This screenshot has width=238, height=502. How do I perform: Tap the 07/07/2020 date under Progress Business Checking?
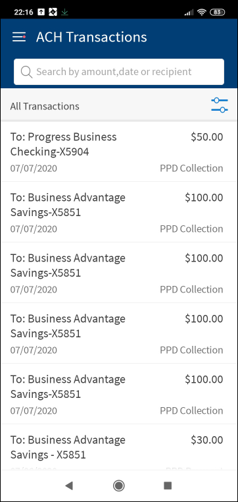click(x=34, y=169)
